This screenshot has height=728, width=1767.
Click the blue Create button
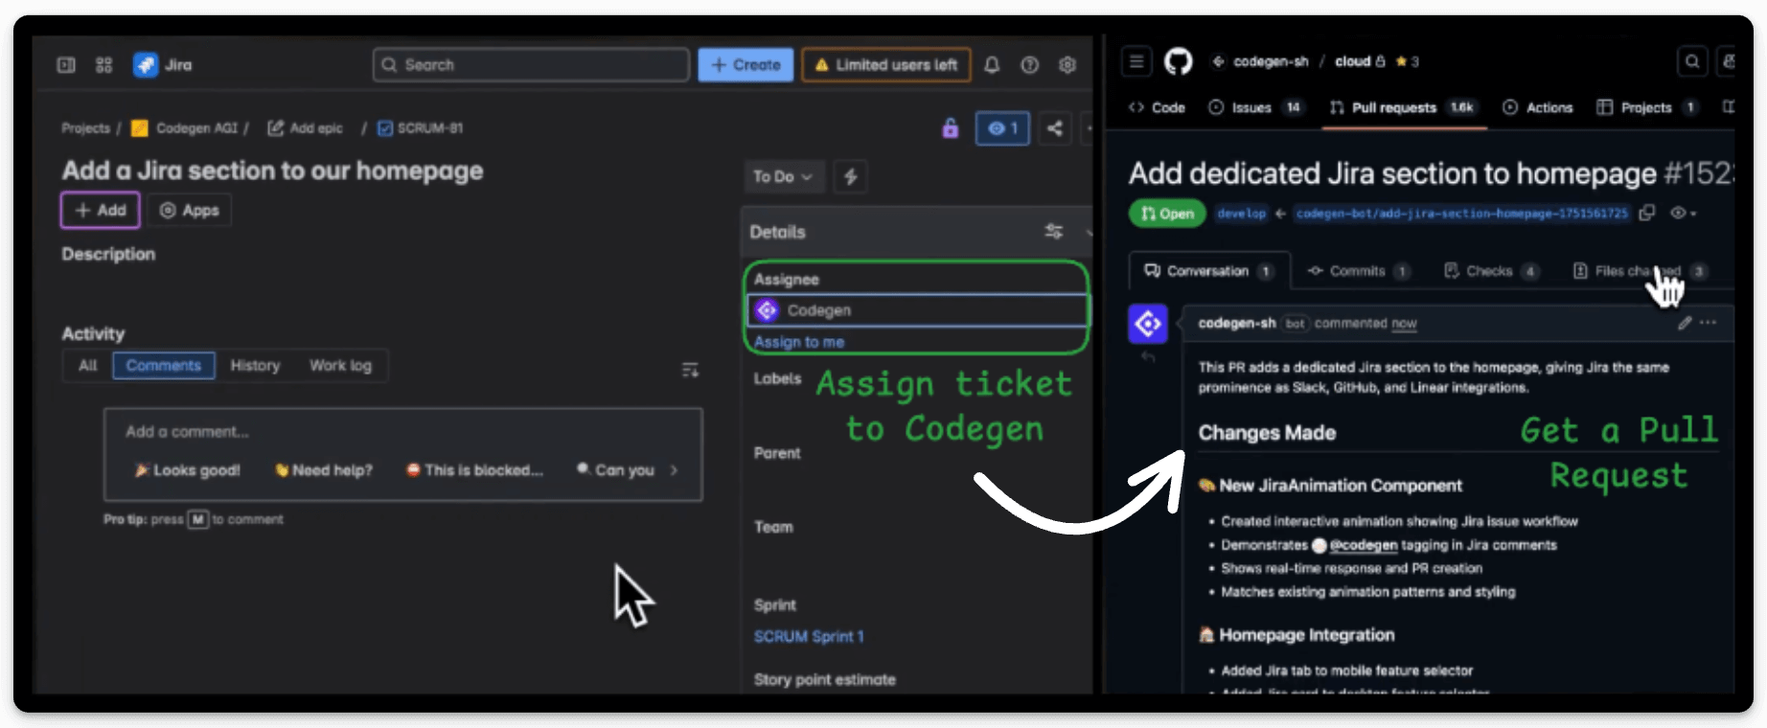coord(746,65)
